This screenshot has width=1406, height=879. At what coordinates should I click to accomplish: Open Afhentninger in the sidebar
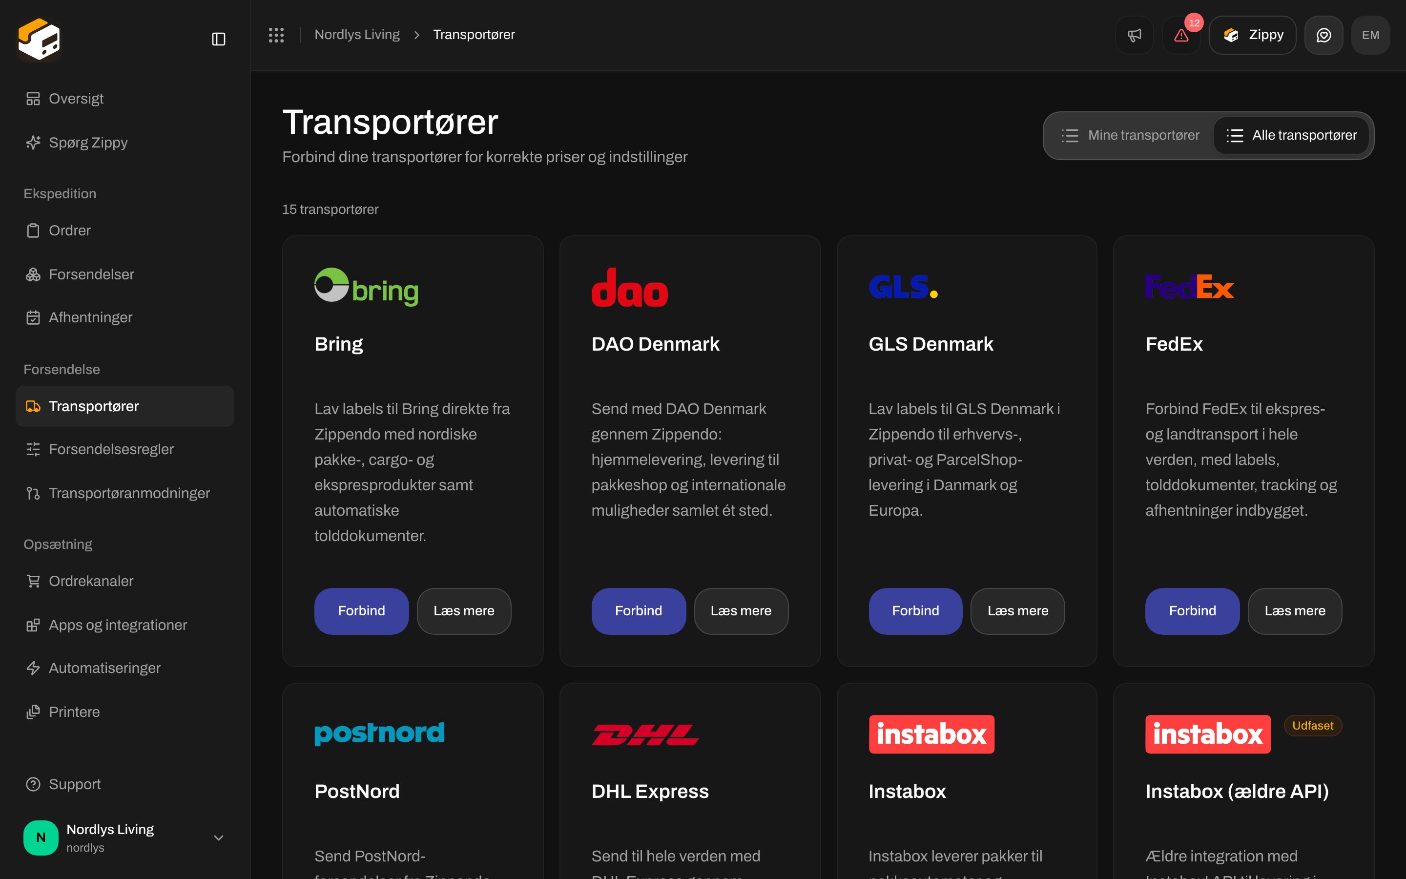point(125,317)
